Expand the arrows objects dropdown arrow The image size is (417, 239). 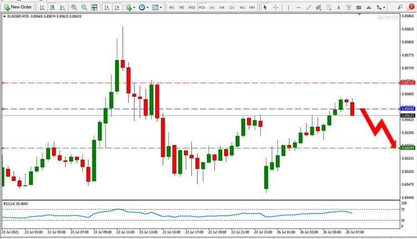(384, 7)
